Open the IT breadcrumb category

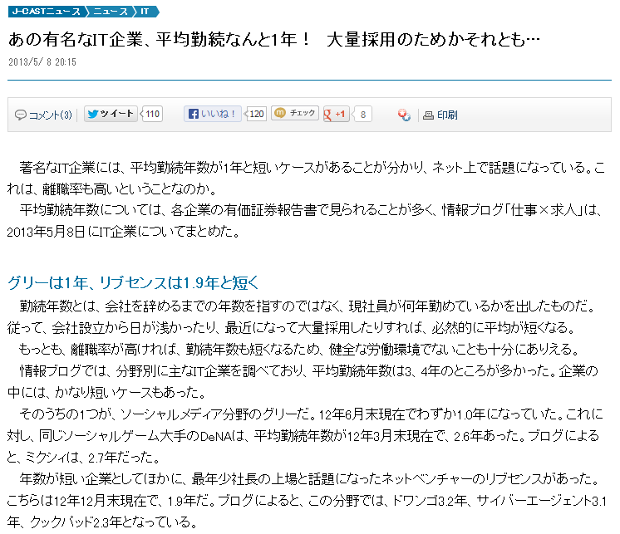(x=145, y=12)
